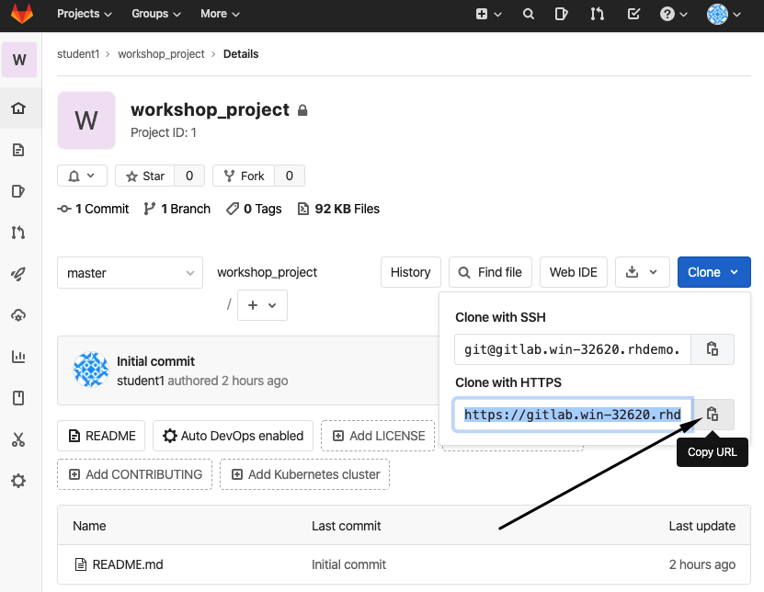The image size is (764, 592).
Task: Click the HTTPS clone URL text field
Action: pos(572,414)
